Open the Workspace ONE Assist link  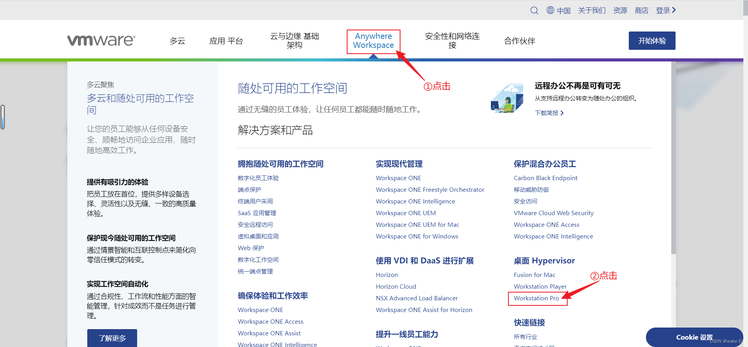coord(269,333)
